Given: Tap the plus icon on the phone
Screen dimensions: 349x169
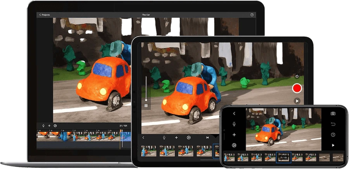Looking at the screenshot, I should [x=234, y=135].
